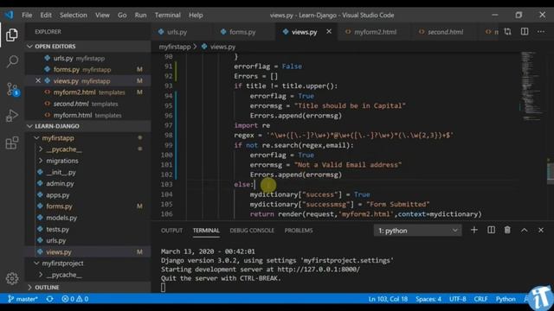Viewport: 554px width, 311px height.
Task: Open the Help menu
Action: [196, 16]
